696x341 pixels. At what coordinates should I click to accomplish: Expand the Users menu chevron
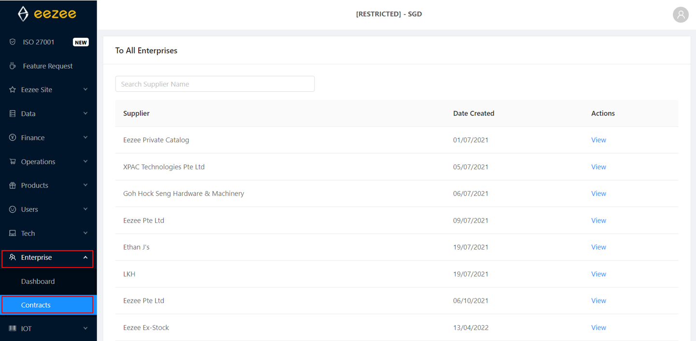[86, 209]
